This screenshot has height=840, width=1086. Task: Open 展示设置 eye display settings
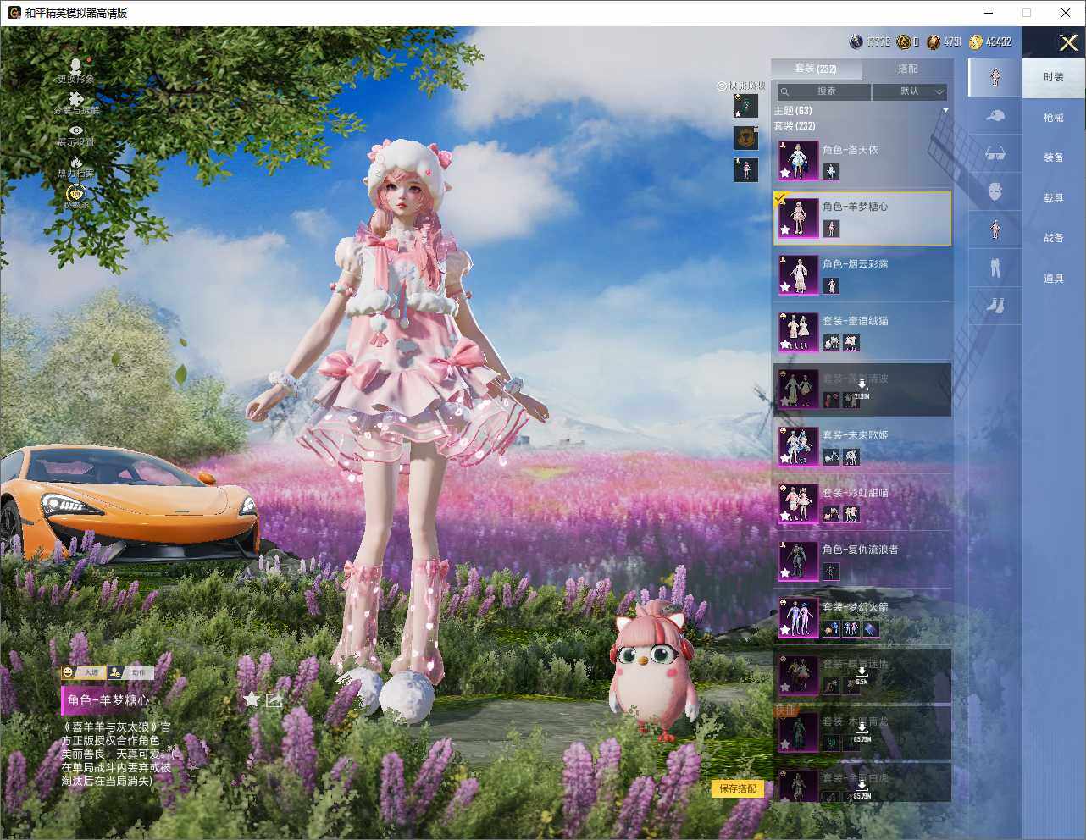click(76, 131)
